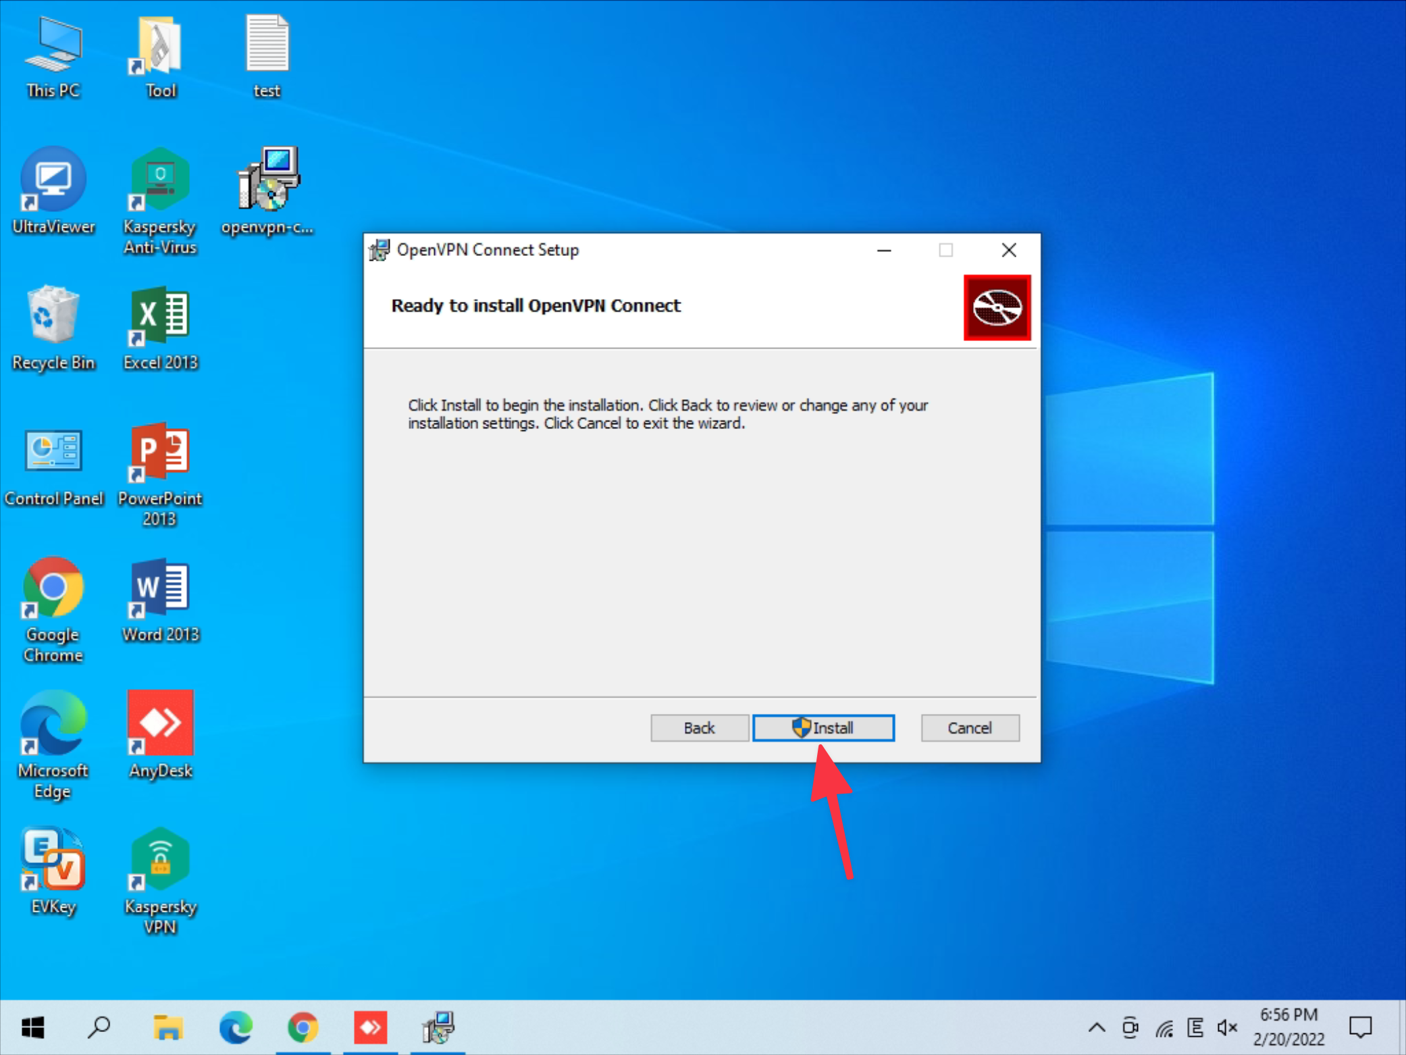This screenshot has height=1055, width=1406.
Task: Click the Back button in setup wizard
Action: [699, 727]
